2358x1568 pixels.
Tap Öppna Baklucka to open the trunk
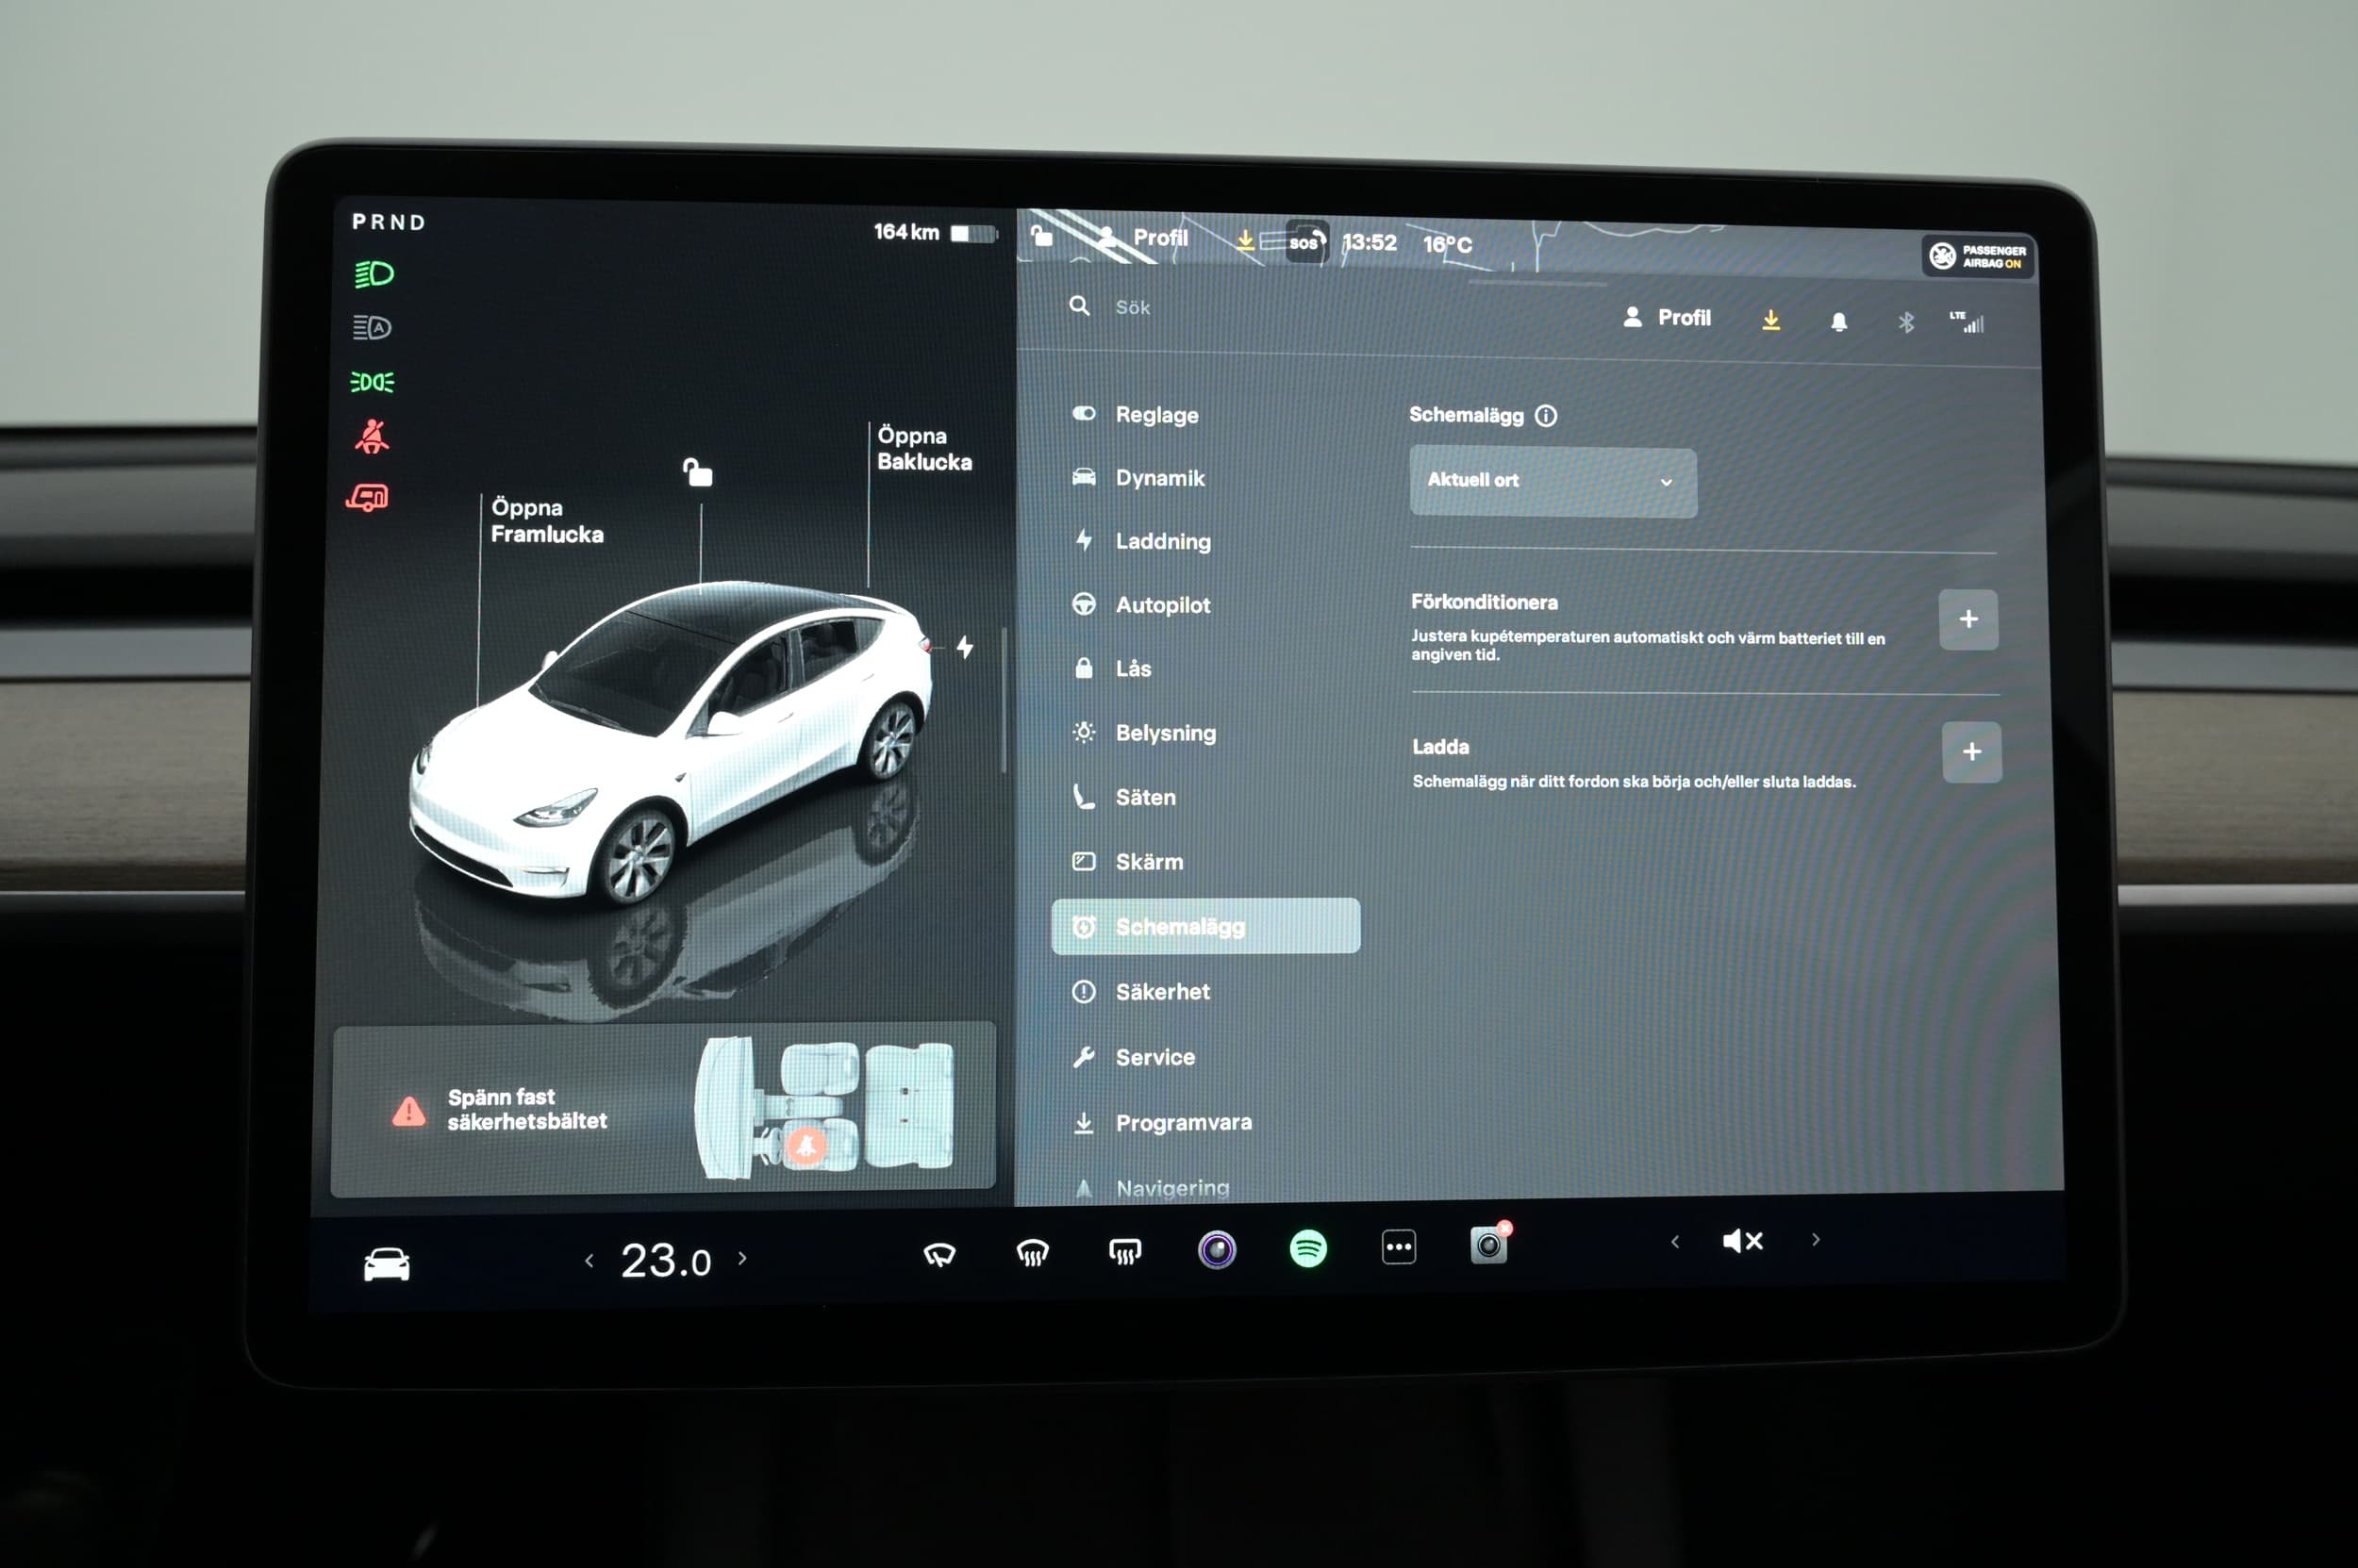922,449
